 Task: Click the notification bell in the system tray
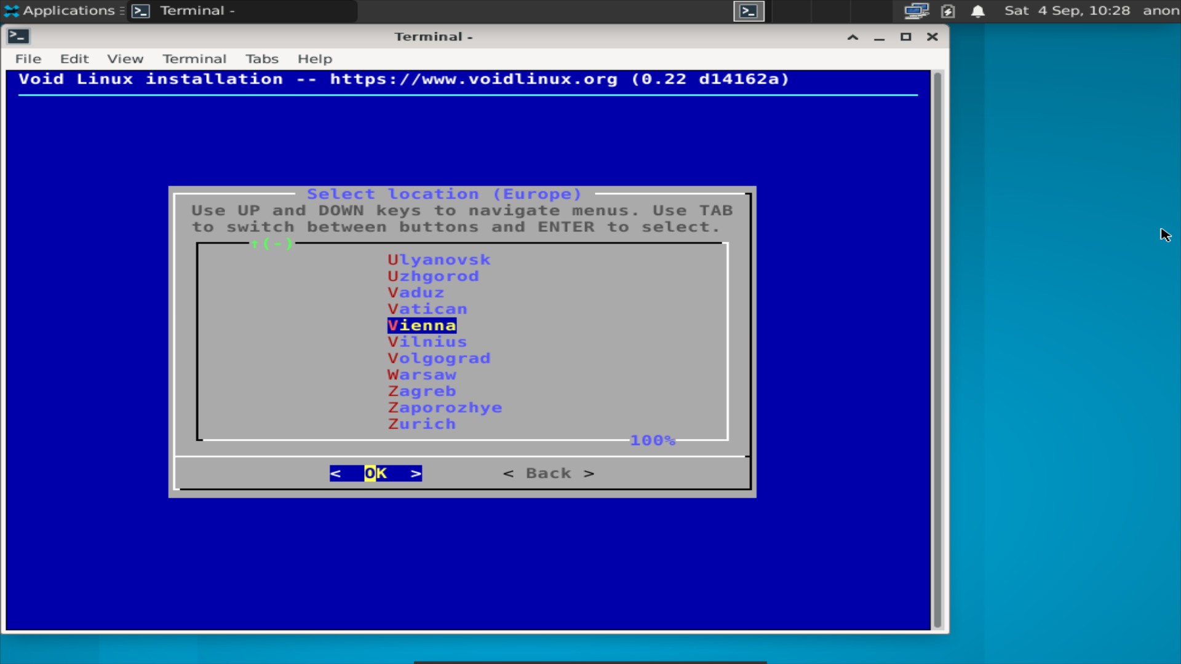click(x=978, y=11)
